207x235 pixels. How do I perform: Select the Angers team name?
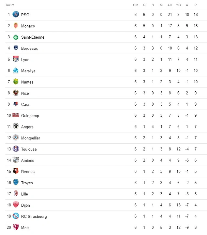27,127
